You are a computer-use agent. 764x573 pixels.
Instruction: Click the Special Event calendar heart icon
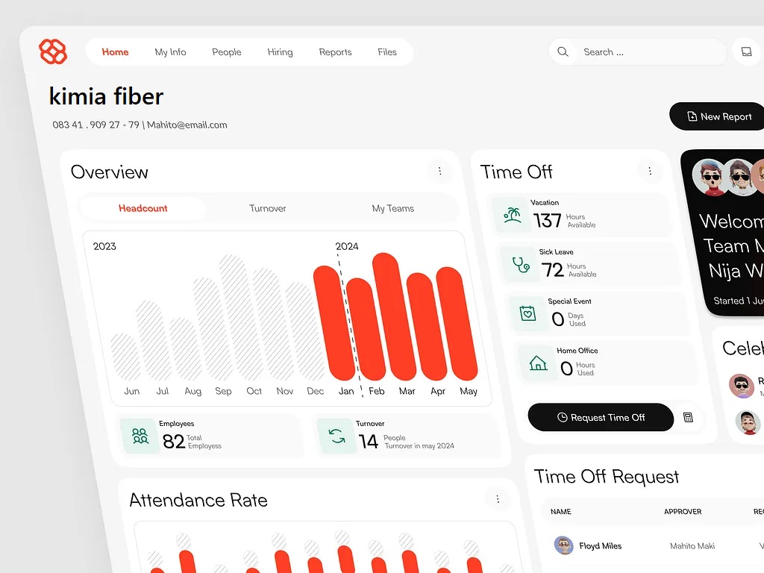[528, 314]
